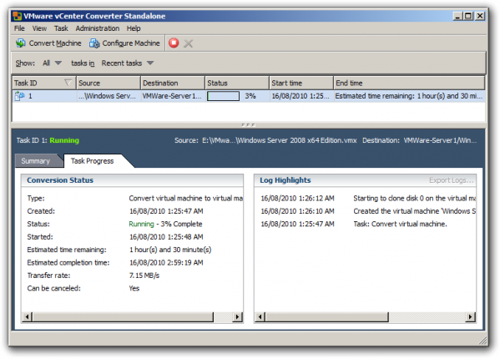Click the Log Highlights right scroll arrow
The image size is (500, 359).
point(470,317)
